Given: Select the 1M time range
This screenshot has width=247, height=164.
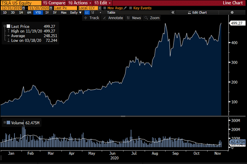Looking at the screenshot, I should pos(21,12).
